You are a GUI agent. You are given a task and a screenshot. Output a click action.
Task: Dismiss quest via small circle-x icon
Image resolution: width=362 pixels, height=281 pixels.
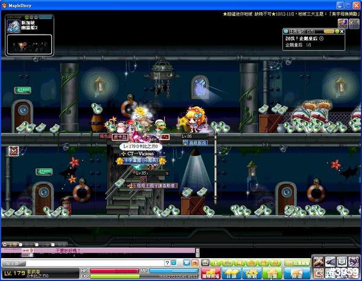pyautogui.click(x=321, y=39)
